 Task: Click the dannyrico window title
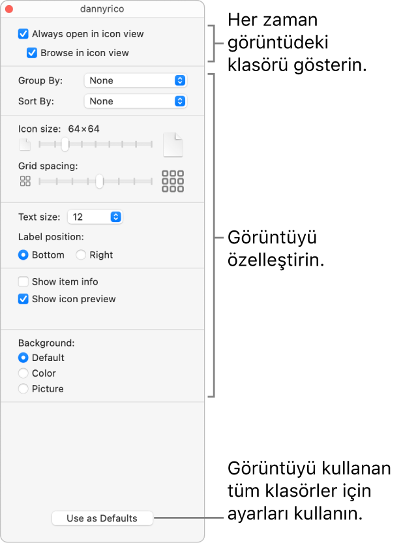[102, 8]
